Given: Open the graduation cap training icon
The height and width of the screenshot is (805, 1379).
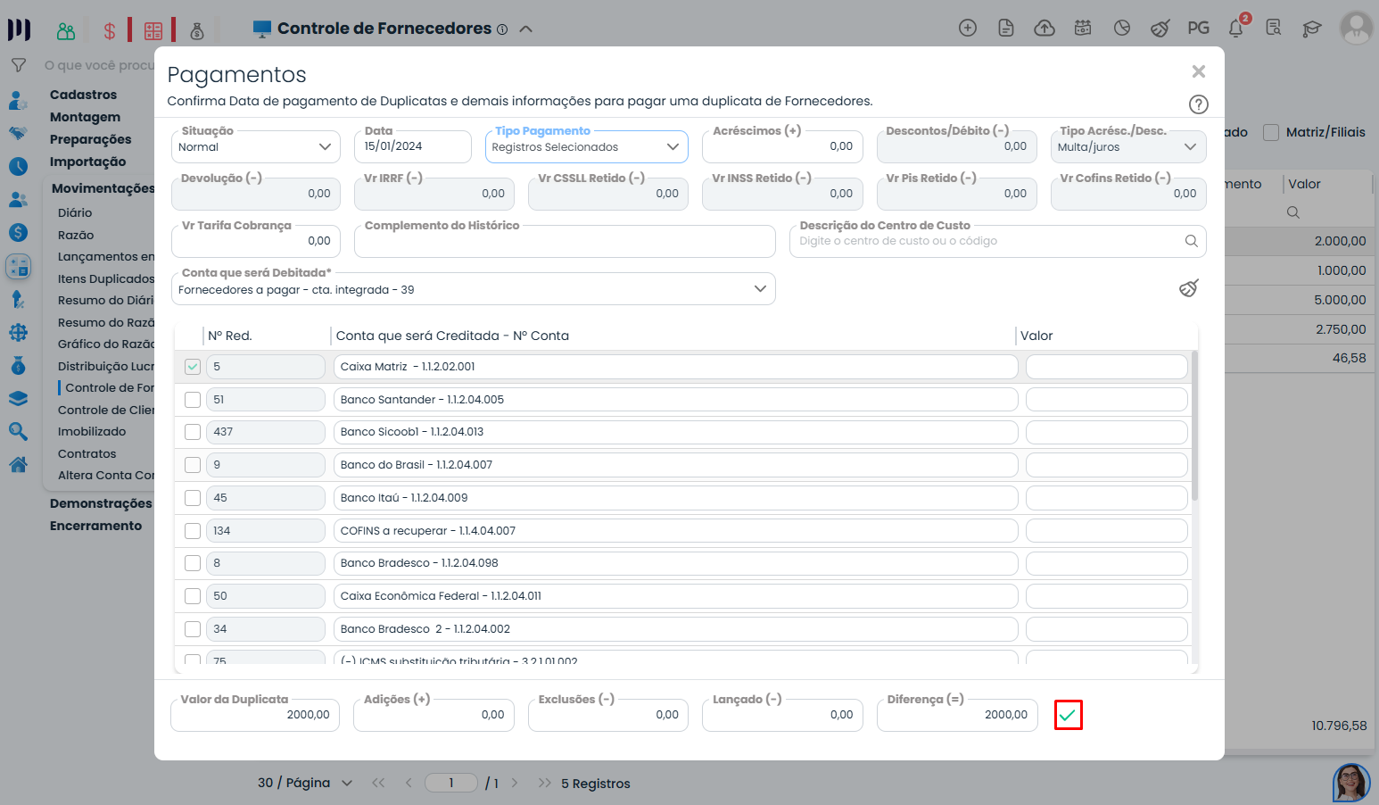Looking at the screenshot, I should [x=1311, y=29].
